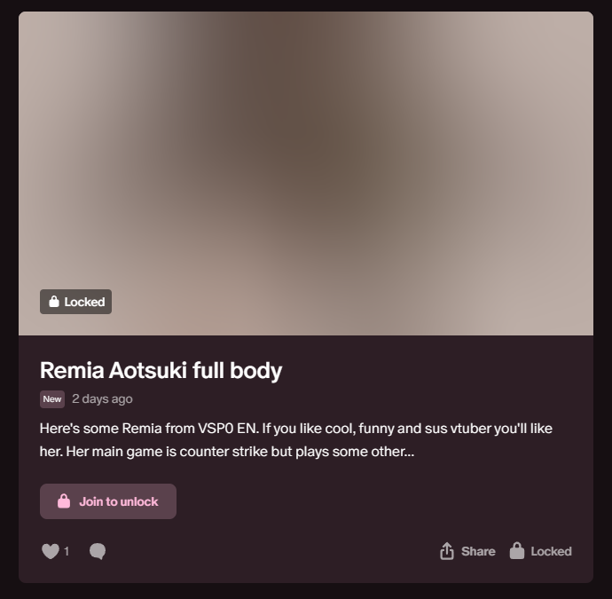Like the post with the heart icon

[50, 551]
